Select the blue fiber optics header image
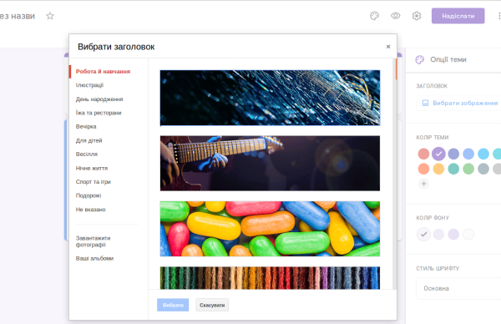Image resolution: width=501 pixels, height=324 pixels. click(x=270, y=98)
